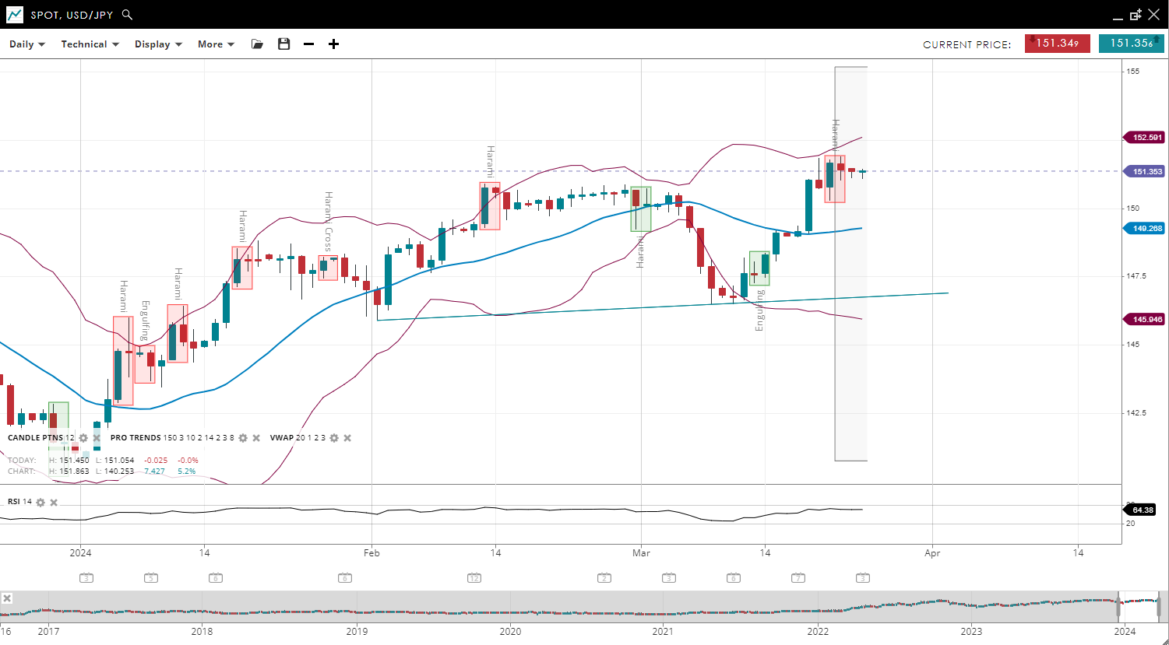Click the teal buy price 151.356
The height and width of the screenshot is (645, 1169).
[x=1131, y=44]
